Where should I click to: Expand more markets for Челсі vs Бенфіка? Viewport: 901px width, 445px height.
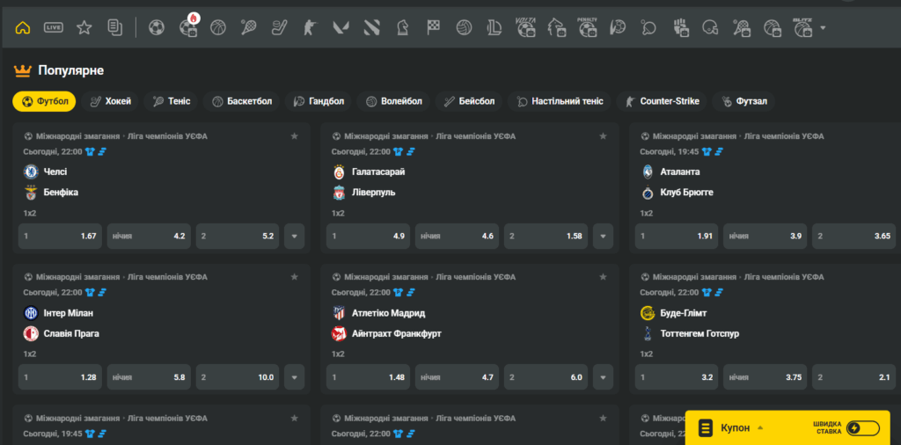(294, 236)
